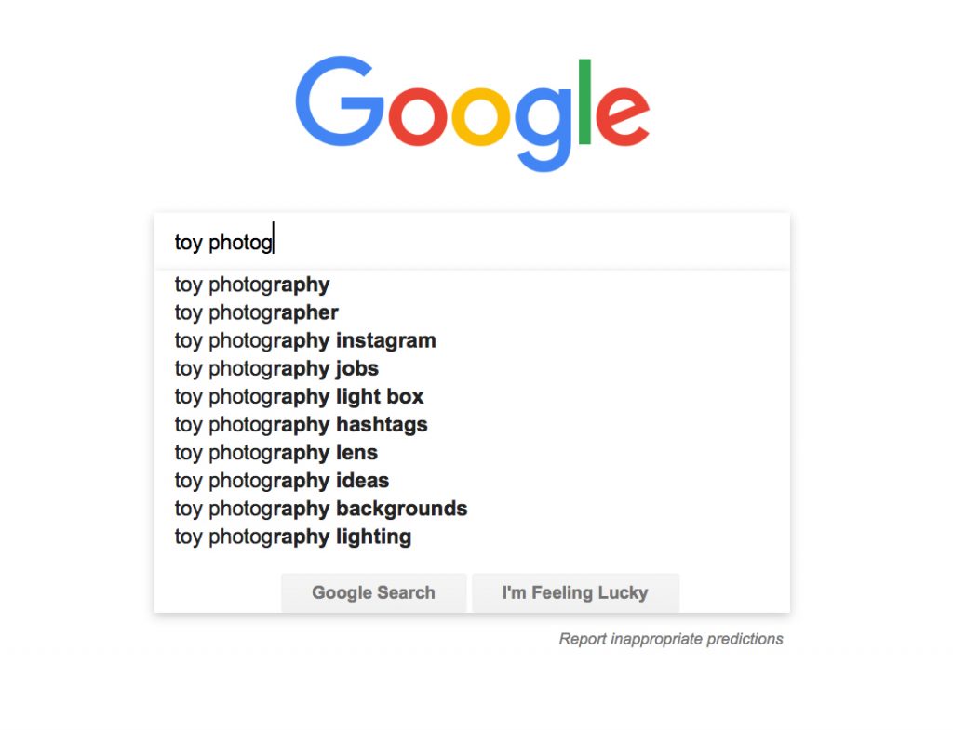Select the top autocomplete entry in the dropdown

click(251, 285)
